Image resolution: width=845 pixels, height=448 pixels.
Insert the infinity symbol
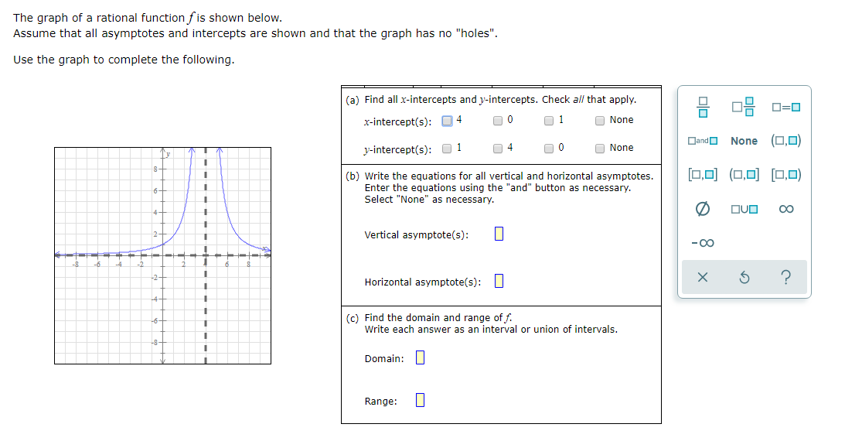[x=785, y=209]
